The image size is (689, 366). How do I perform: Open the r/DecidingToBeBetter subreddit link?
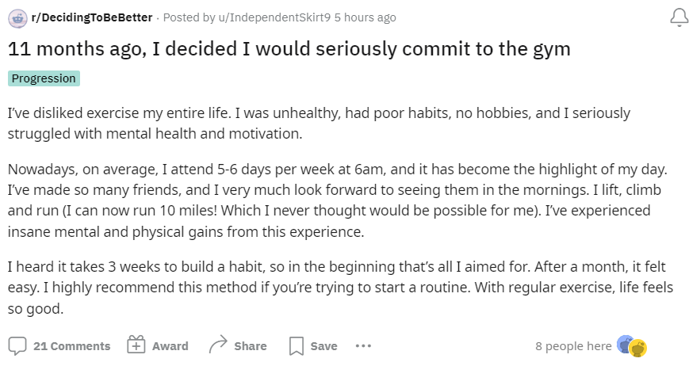(91, 17)
